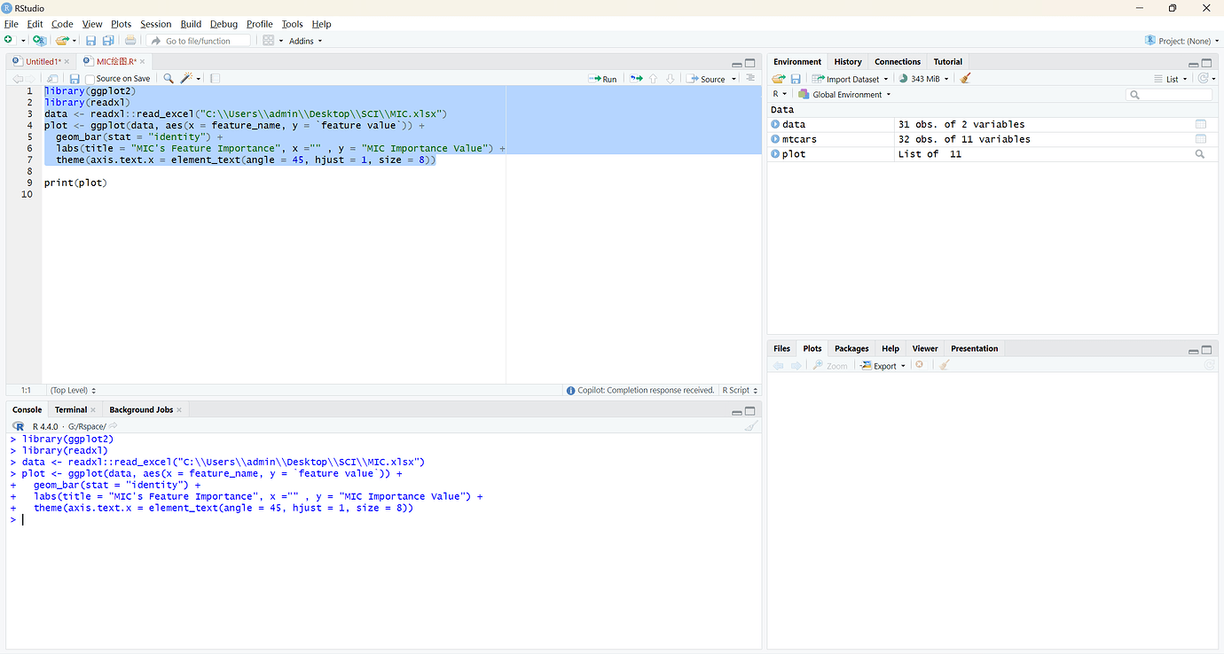
Task: Open the Plots menu in the menu bar
Action: point(121,24)
